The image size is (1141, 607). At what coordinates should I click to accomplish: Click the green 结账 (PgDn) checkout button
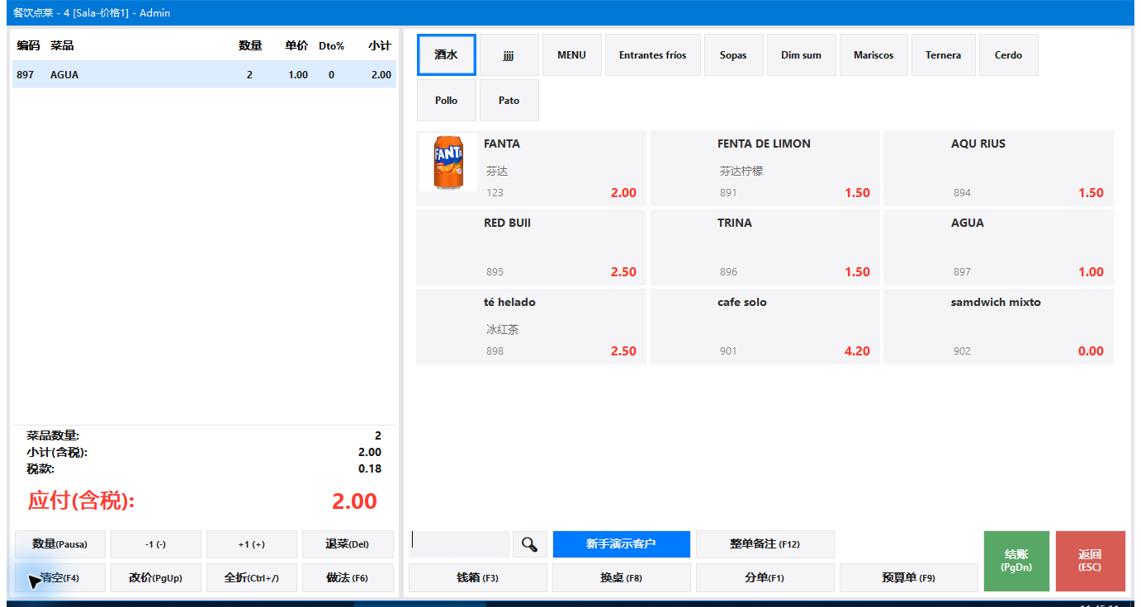click(1016, 561)
